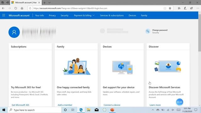Open Microsoft Edge on taskbar
The width and height of the screenshot is (201, 113).
point(81,110)
